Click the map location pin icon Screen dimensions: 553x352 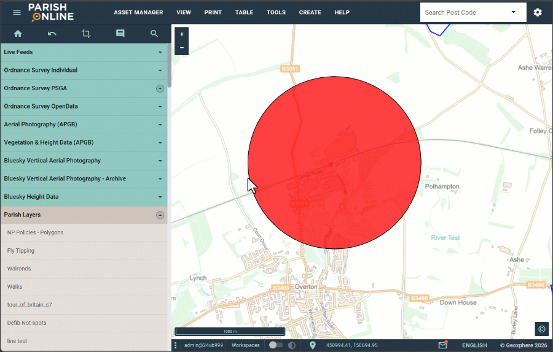click(x=312, y=345)
